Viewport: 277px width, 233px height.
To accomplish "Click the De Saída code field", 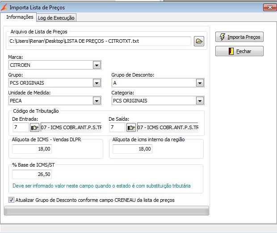I will (x=117, y=127).
